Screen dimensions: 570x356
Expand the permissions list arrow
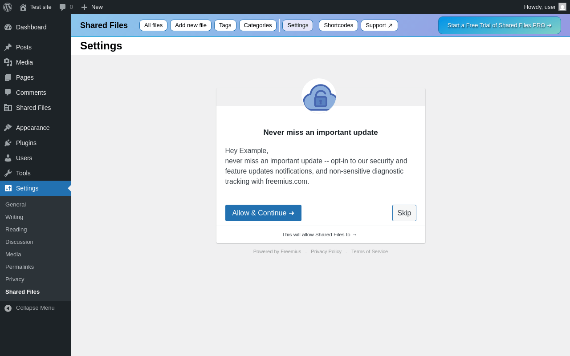[354, 235]
